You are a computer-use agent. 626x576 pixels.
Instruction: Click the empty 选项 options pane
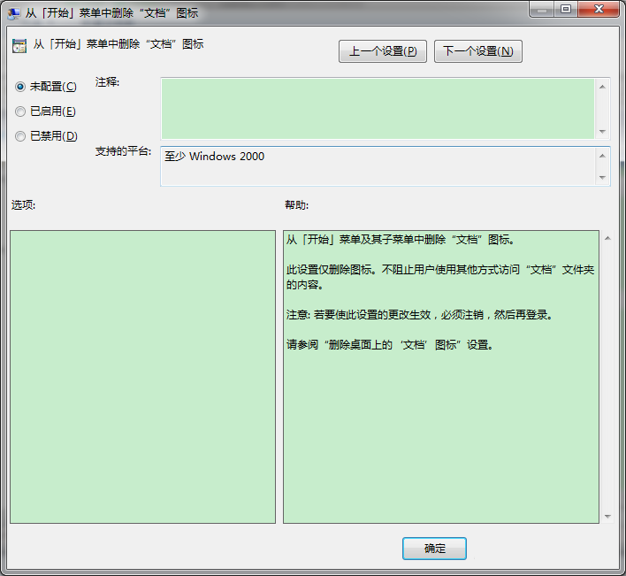(x=143, y=377)
